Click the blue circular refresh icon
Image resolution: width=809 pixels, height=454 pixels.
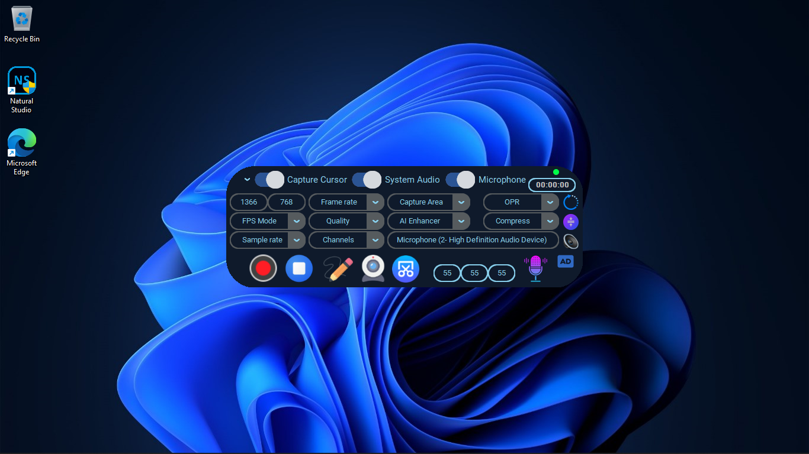tap(570, 202)
